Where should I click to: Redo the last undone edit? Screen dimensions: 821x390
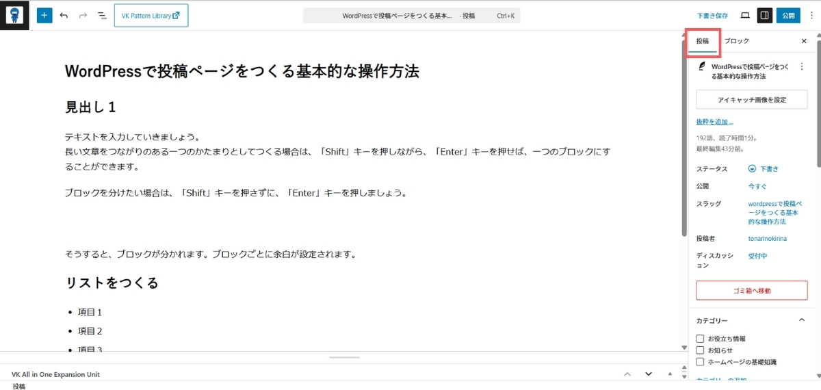83,15
